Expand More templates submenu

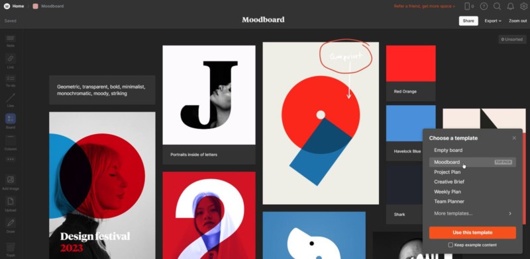(472, 213)
